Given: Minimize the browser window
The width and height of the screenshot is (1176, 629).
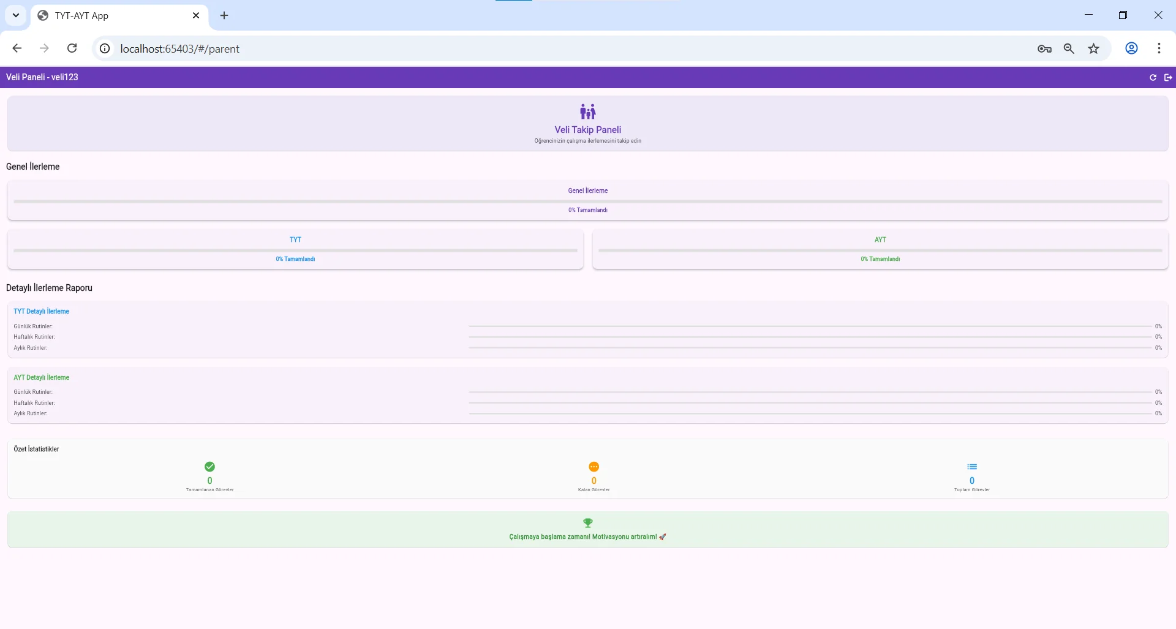Looking at the screenshot, I should (x=1088, y=15).
